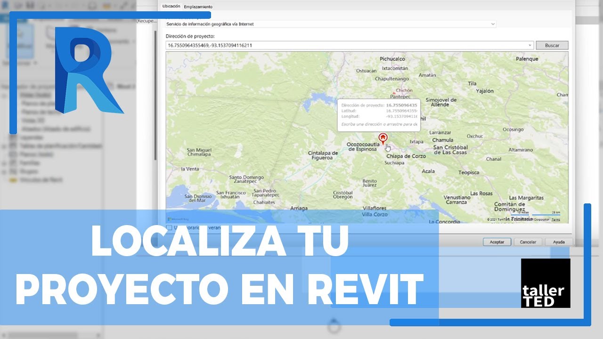The height and width of the screenshot is (339, 603).
Task: Open the geographic information service dropdown
Action: click(331, 24)
